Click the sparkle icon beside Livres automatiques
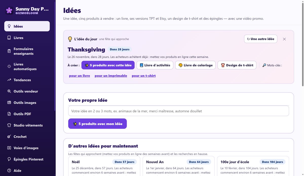Screen dimensions: 304x176 pos(9,66)
